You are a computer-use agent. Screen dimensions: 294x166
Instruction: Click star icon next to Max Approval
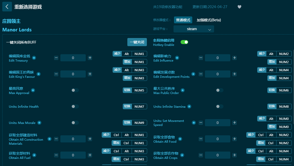tap(33, 90)
